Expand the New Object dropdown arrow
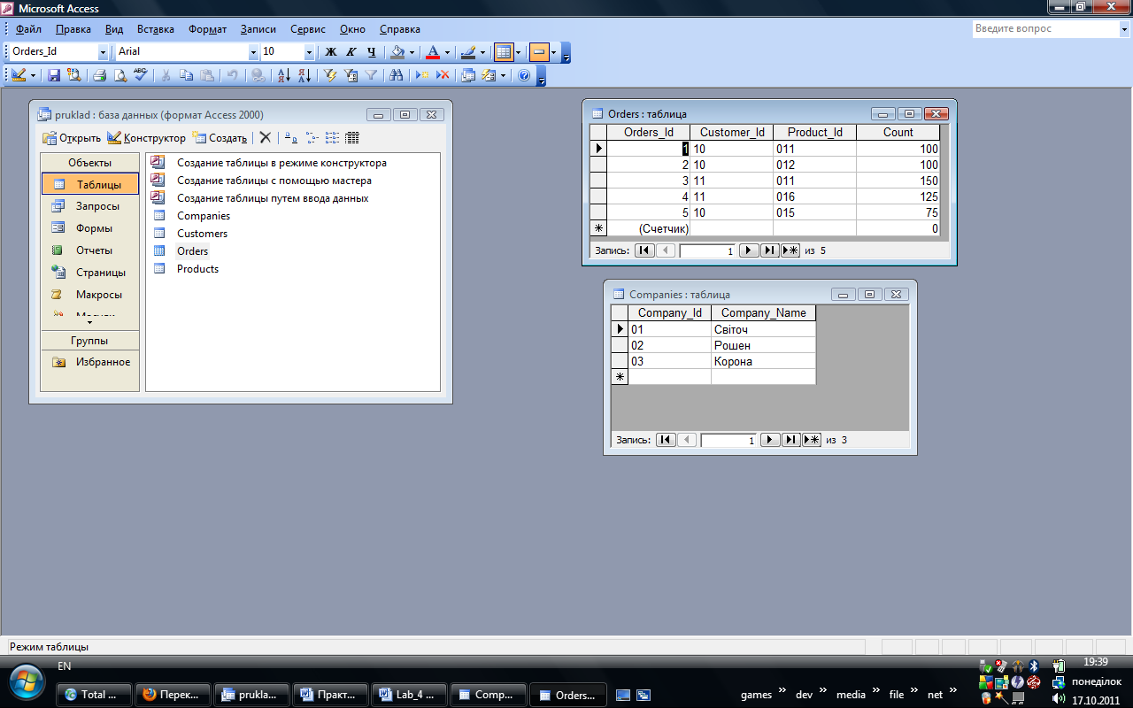This screenshot has width=1133, height=708. point(503,76)
